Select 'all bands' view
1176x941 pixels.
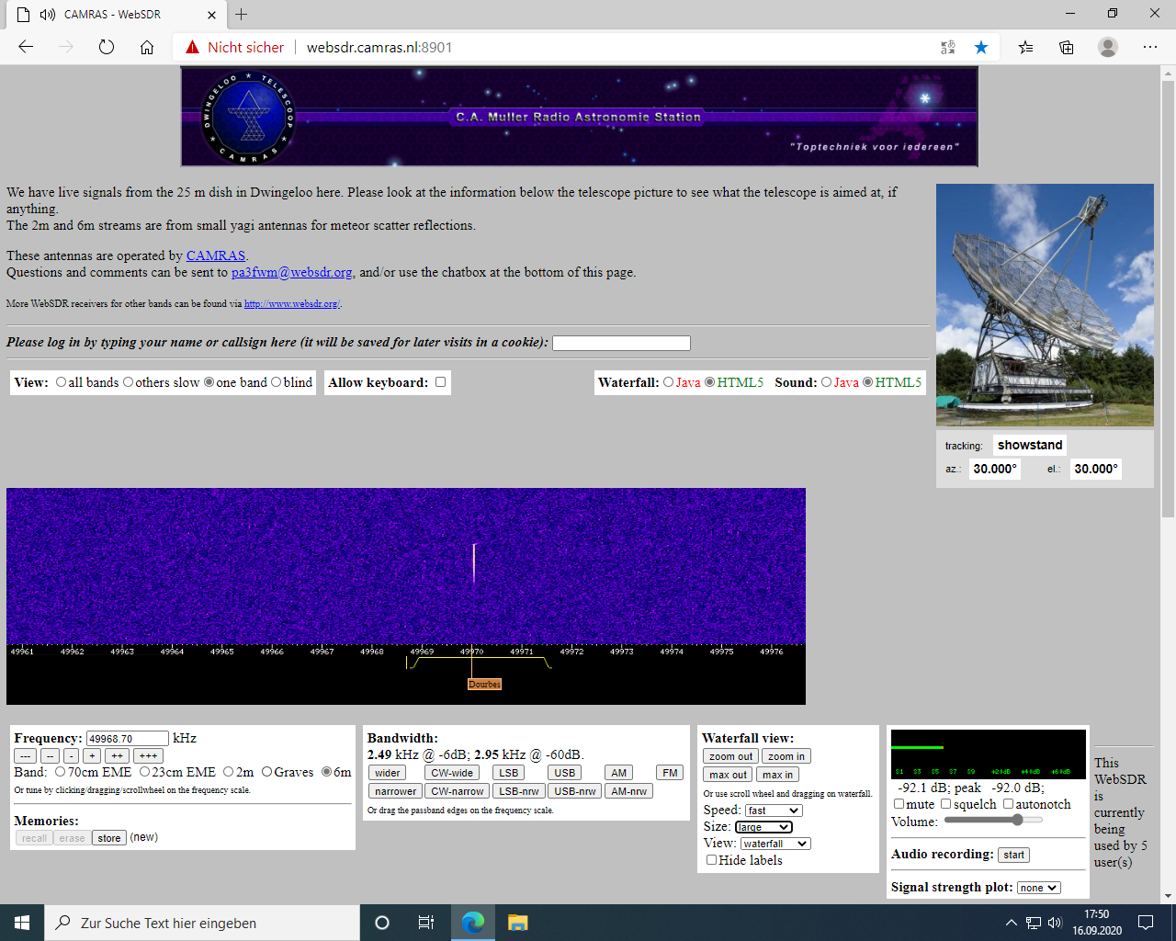pos(61,382)
